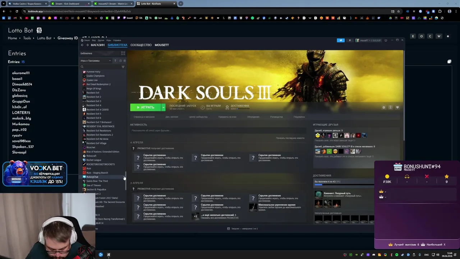Screen dimensions: 460x259
Task: Click entry Shpokan_537 in Entries list
Action: tap(23, 147)
